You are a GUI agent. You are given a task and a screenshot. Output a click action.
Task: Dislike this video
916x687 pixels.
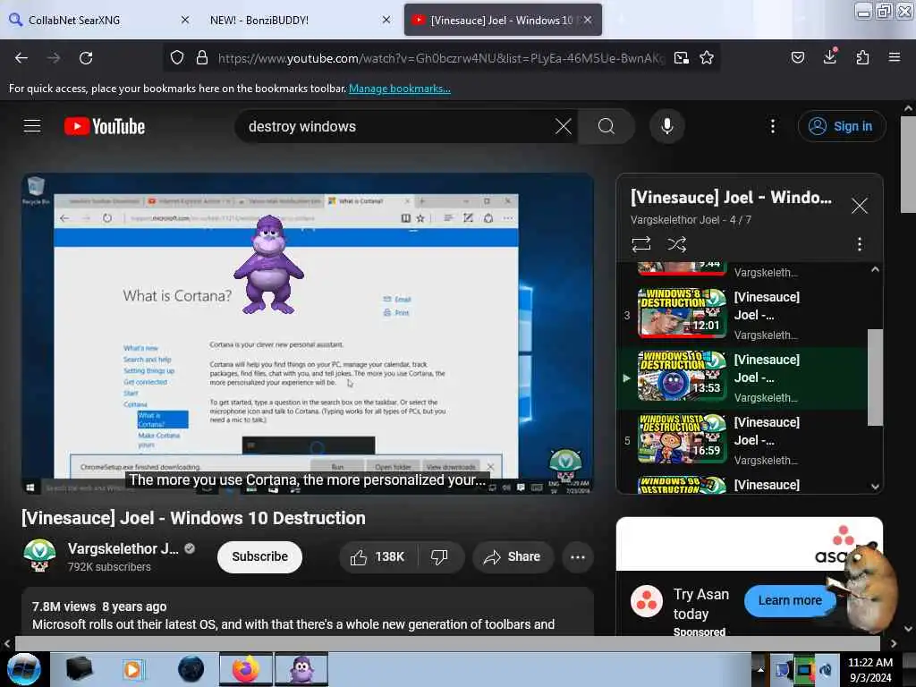click(439, 556)
